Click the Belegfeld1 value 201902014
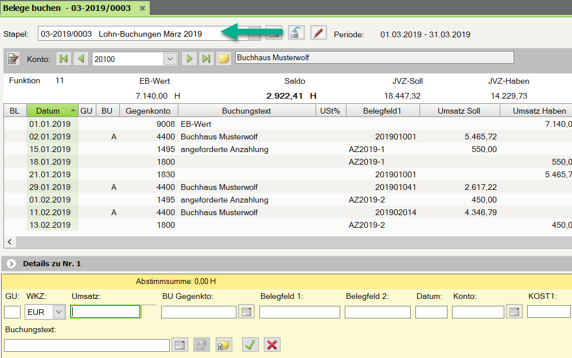The height and width of the screenshot is (358, 572). pyautogui.click(x=395, y=212)
